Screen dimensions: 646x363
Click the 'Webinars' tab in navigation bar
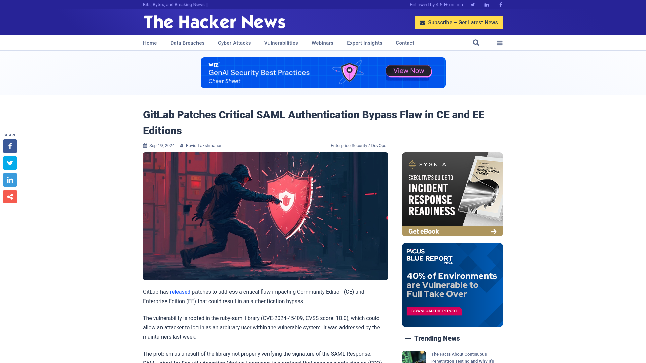point(323,43)
